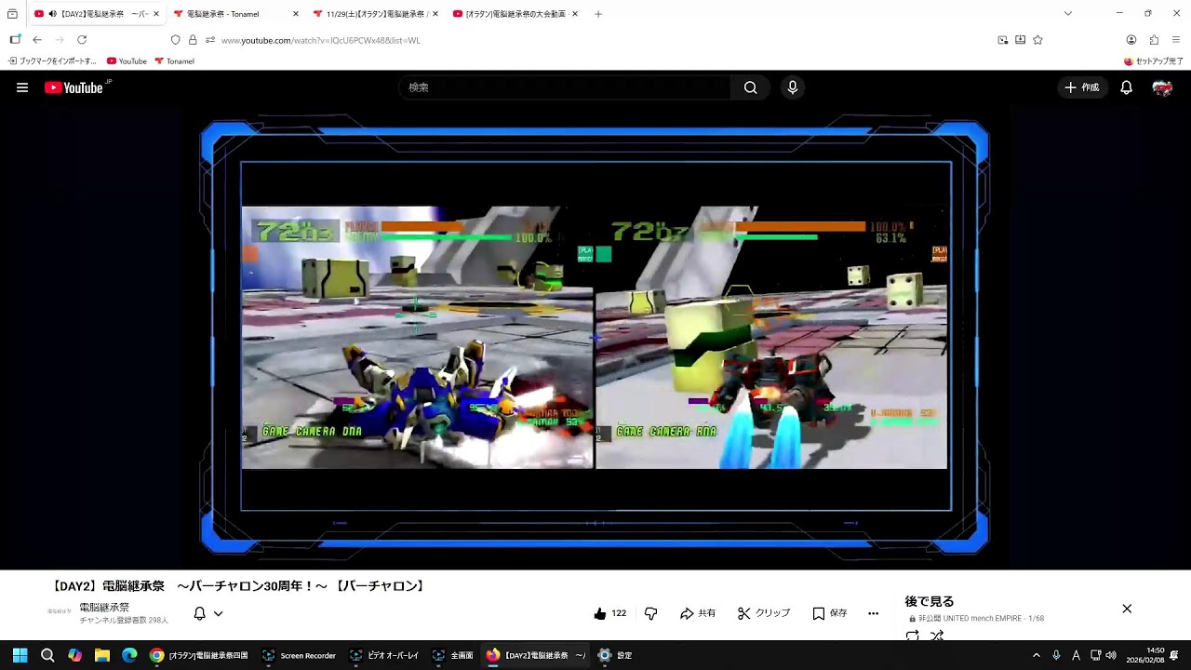
Task: Open Screen Recorder from the taskbar
Action: (299, 655)
